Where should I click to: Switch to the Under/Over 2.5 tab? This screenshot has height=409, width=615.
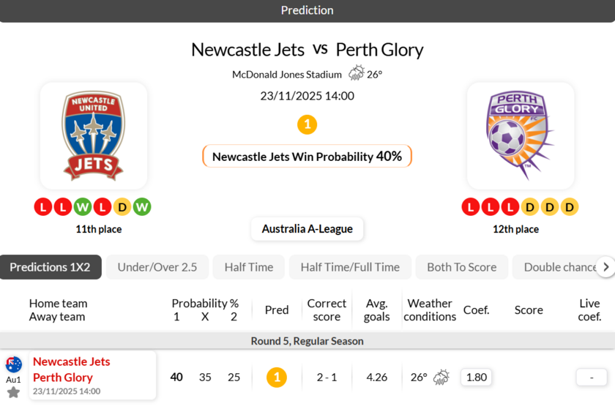157,267
